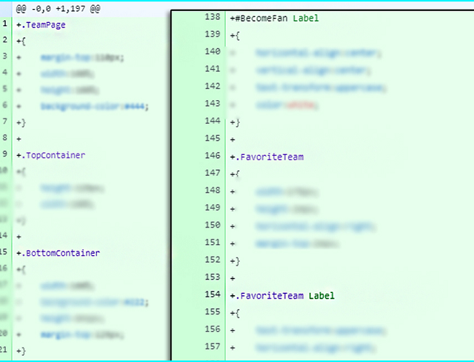This screenshot has height=362, width=474.
Task: Select line number 154 in the gutter
Action: pyautogui.click(x=211, y=296)
